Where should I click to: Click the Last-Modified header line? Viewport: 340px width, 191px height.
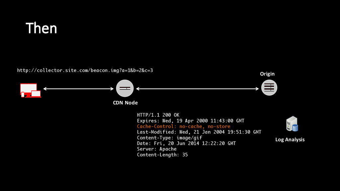click(199, 132)
